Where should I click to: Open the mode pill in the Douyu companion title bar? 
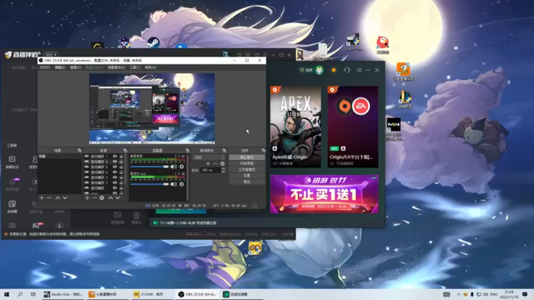[x=51, y=55]
